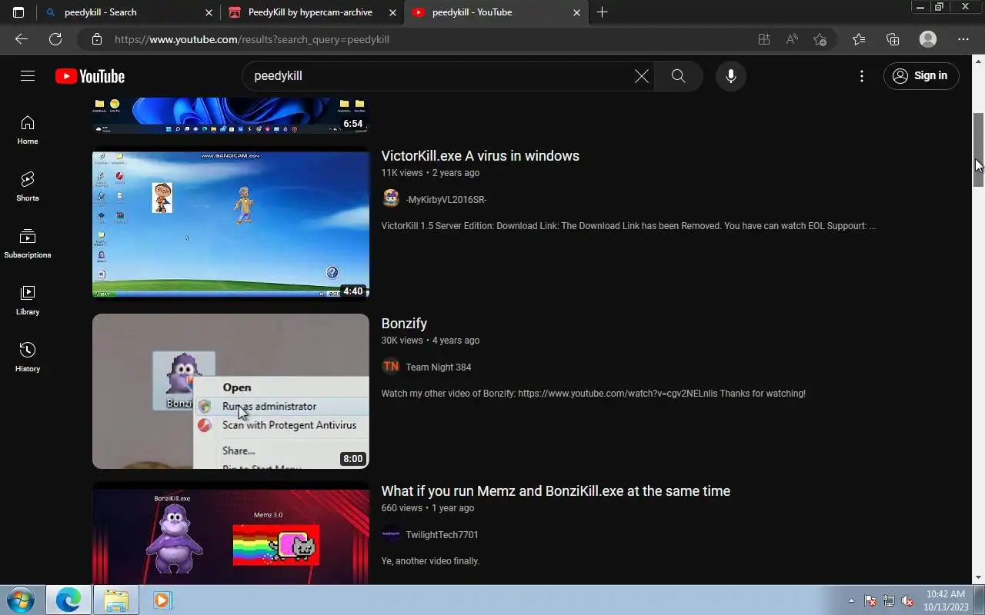The height and width of the screenshot is (615, 985).
Task: Open the Favorites list icon
Action: (859, 39)
